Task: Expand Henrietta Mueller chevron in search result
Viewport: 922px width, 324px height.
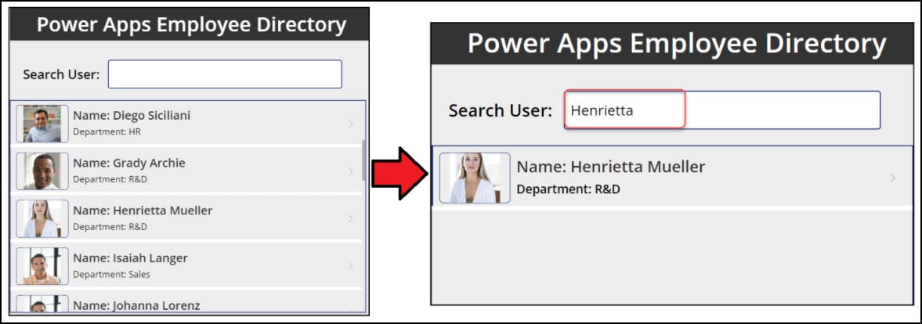Action: 892,178
